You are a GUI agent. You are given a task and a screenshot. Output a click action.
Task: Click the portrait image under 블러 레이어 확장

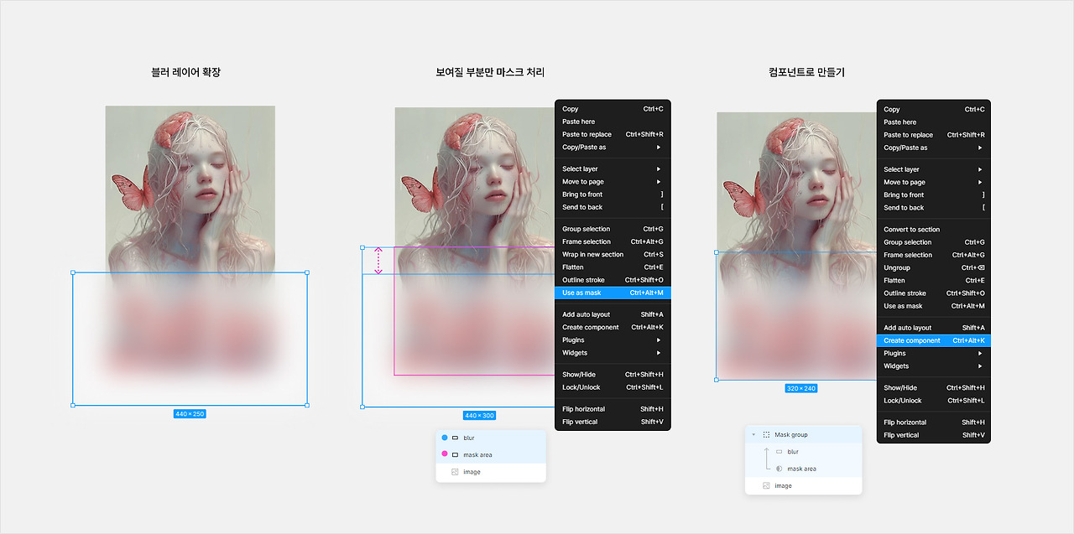pyautogui.click(x=190, y=189)
